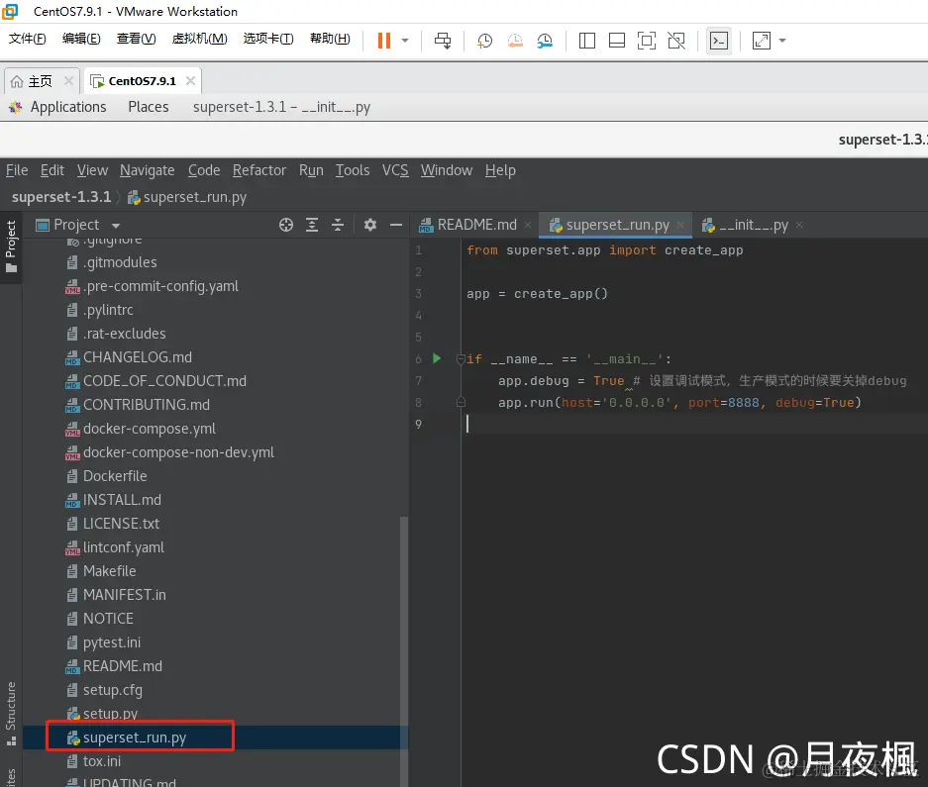
Task: Run the script via the green gutter arrow
Action: [x=437, y=358]
